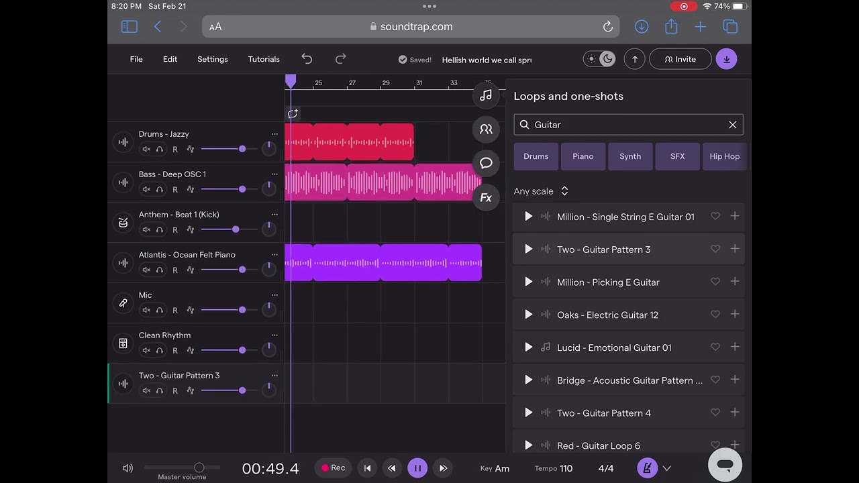Adjust the Master volume slider

(x=182, y=468)
